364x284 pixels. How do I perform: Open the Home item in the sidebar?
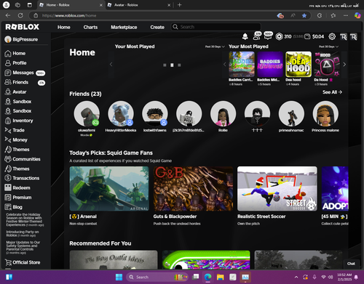(x=15, y=53)
